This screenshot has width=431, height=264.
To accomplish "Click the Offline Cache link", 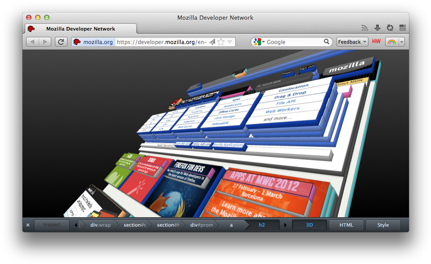I will point(229,111).
